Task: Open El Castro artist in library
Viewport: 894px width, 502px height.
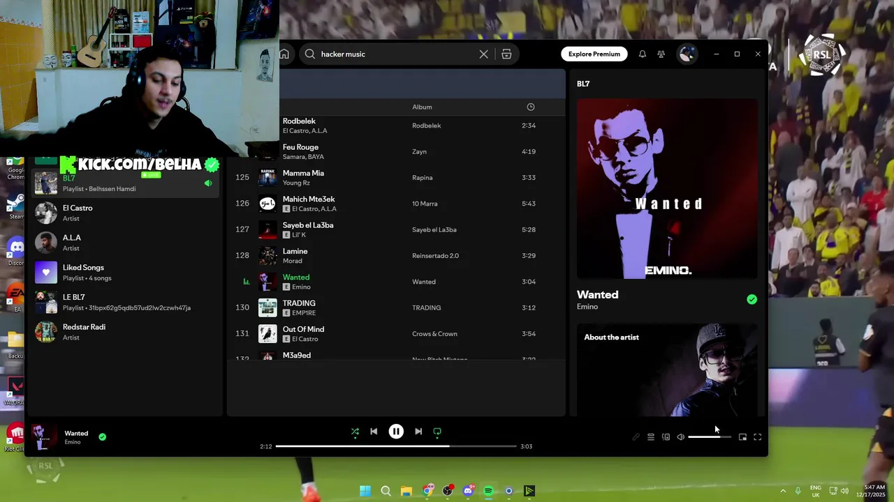Action: [126, 213]
